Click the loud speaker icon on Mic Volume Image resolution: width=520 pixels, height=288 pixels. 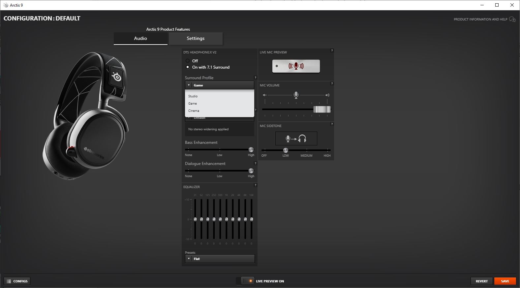click(327, 95)
